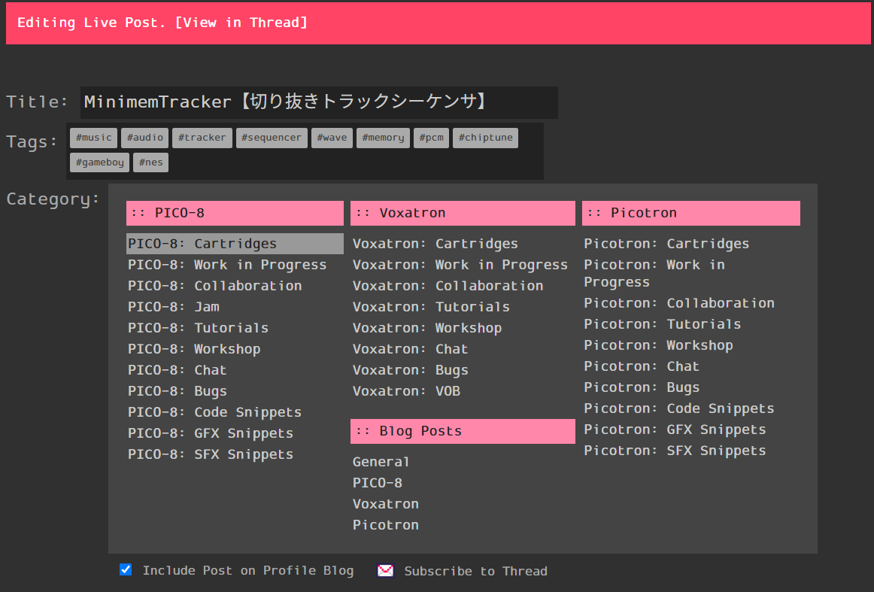Select PICO-8: Code Snippets category
The width and height of the screenshot is (874, 592).
(214, 412)
